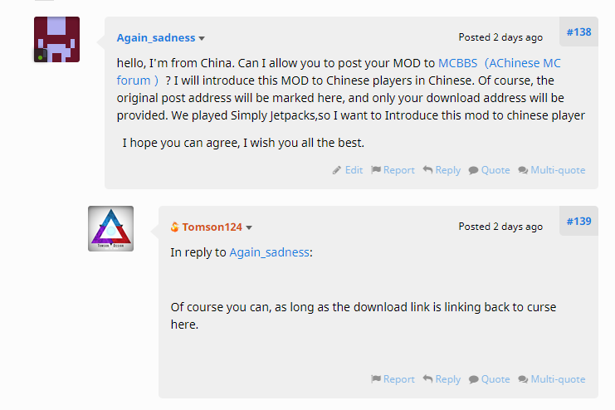615x410 pixels.
Task: Click the pencil Edit icon on post #138
Action: click(x=337, y=170)
